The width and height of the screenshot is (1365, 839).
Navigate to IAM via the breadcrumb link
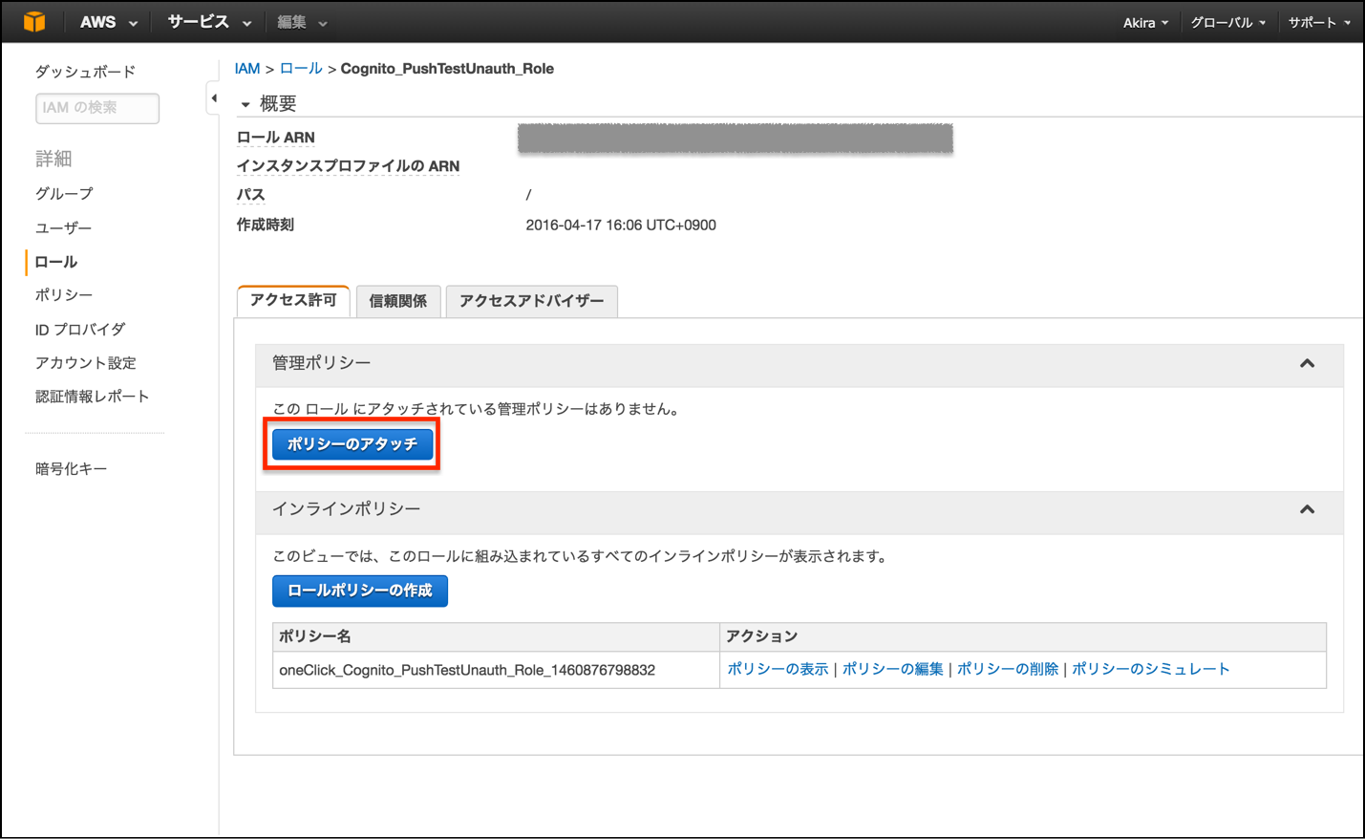point(246,69)
